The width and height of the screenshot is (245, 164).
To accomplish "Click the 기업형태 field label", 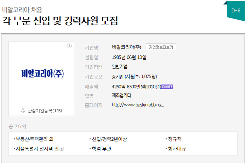I will pyautogui.click(x=93, y=67).
